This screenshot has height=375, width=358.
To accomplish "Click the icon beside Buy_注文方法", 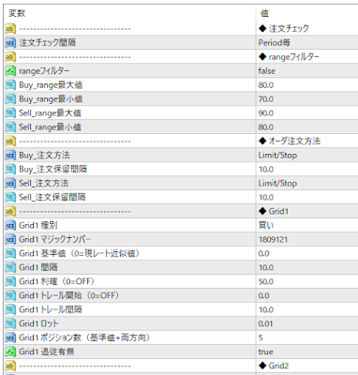I will 10,155.
